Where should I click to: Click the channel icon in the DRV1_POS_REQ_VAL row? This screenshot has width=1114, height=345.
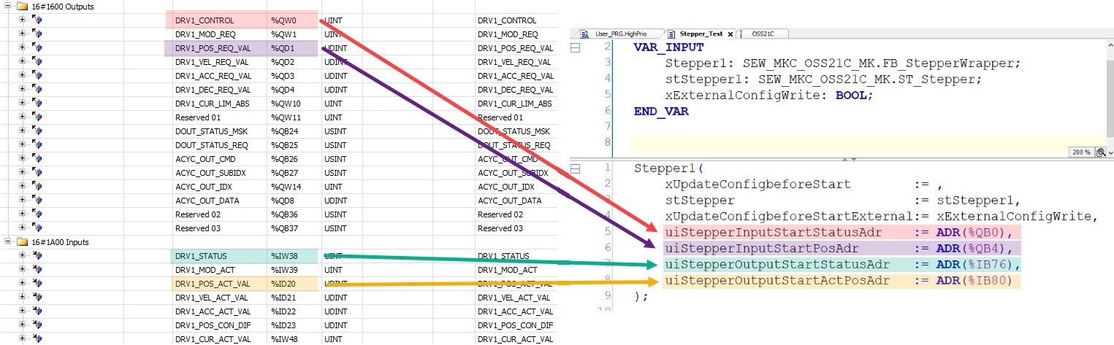(37, 48)
